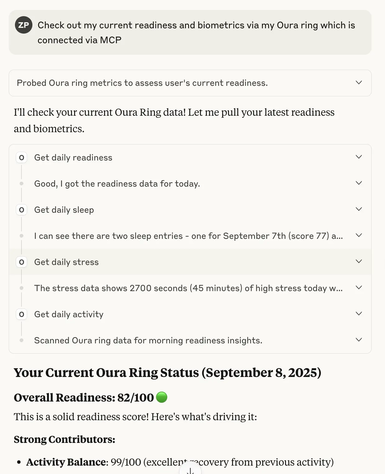The width and height of the screenshot is (385, 474).
Task: Click the Get daily stress tool icon
Action: coord(21,262)
